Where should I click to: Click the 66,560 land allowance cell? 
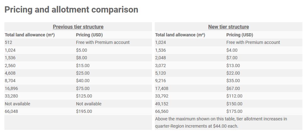click(162, 111)
